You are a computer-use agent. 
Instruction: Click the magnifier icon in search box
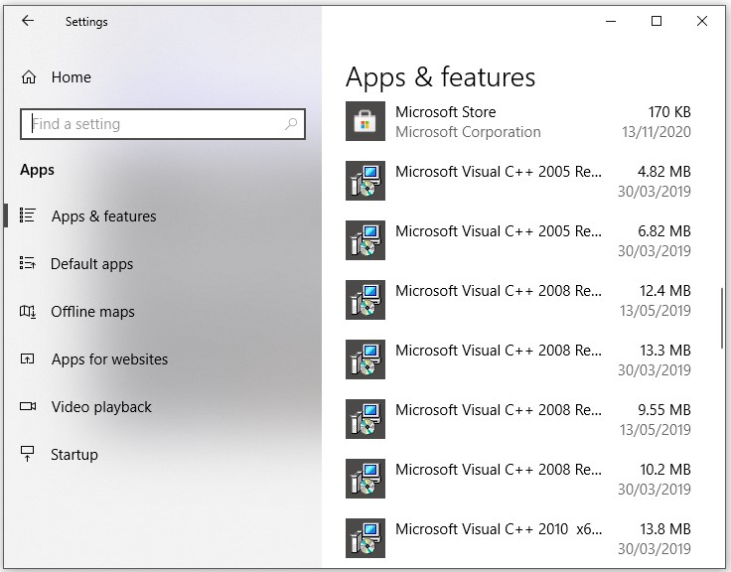point(291,123)
